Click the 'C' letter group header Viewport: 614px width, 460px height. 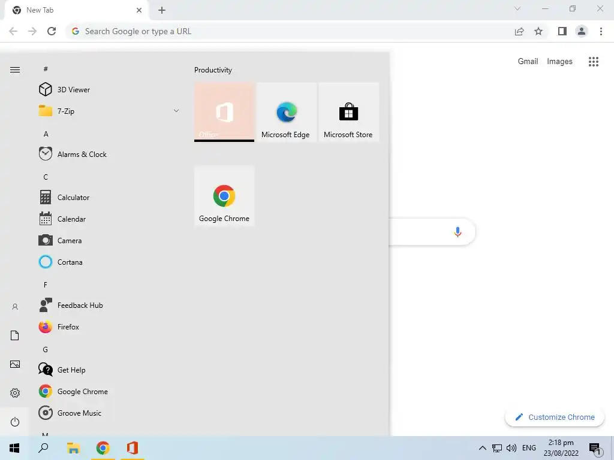[46, 177]
